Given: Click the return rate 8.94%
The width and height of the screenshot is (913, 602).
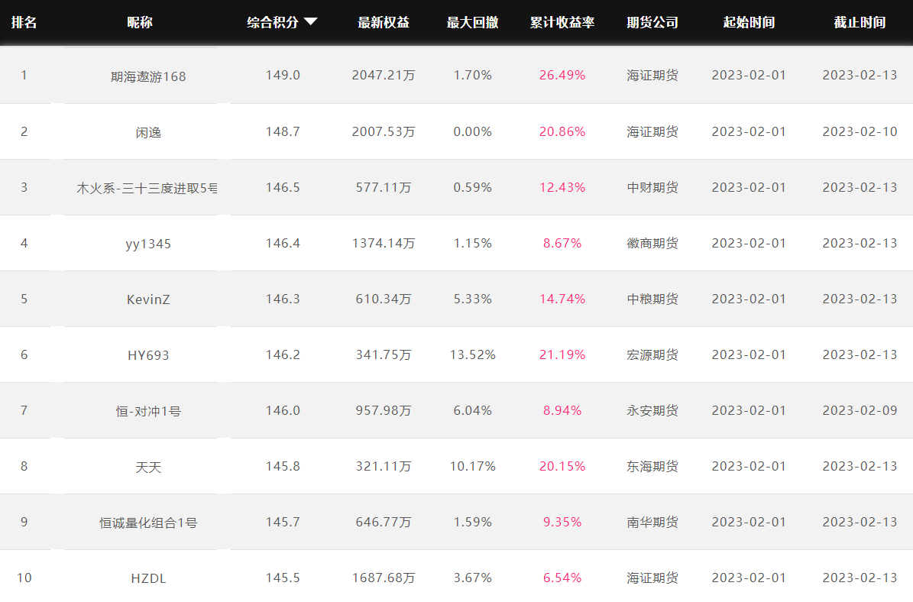Looking at the screenshot, I should pos(562,410).
